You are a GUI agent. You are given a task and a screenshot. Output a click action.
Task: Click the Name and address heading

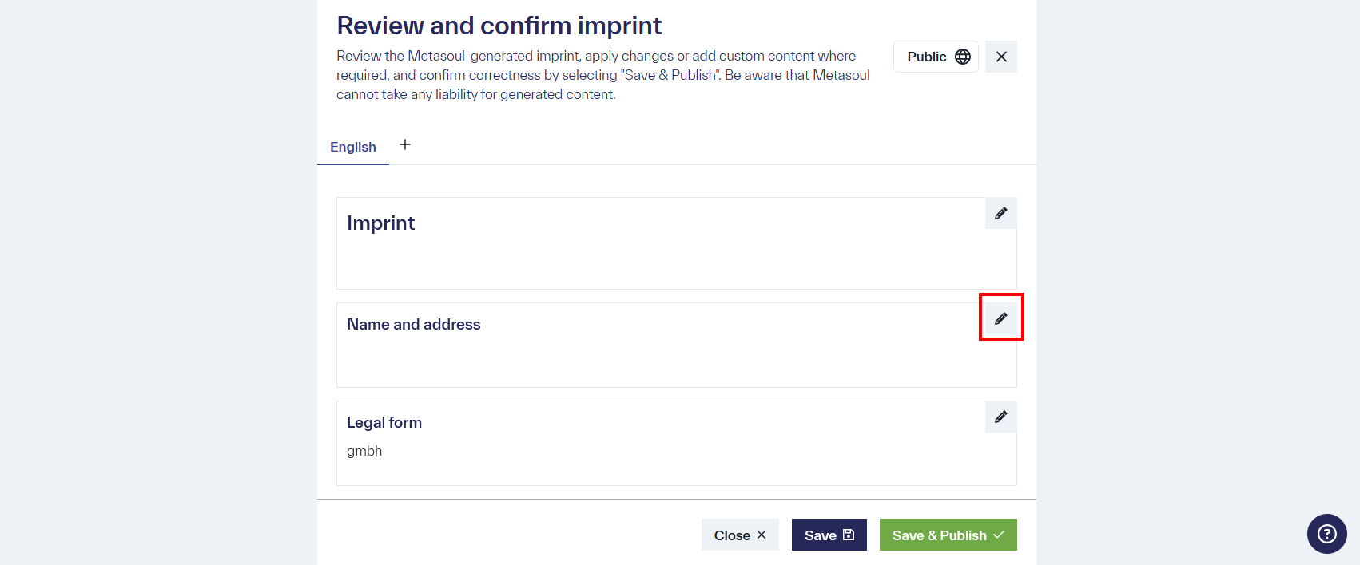tap(413, 324)
